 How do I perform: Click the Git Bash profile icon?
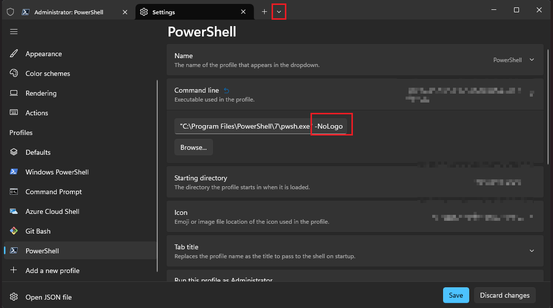point(14,231)
